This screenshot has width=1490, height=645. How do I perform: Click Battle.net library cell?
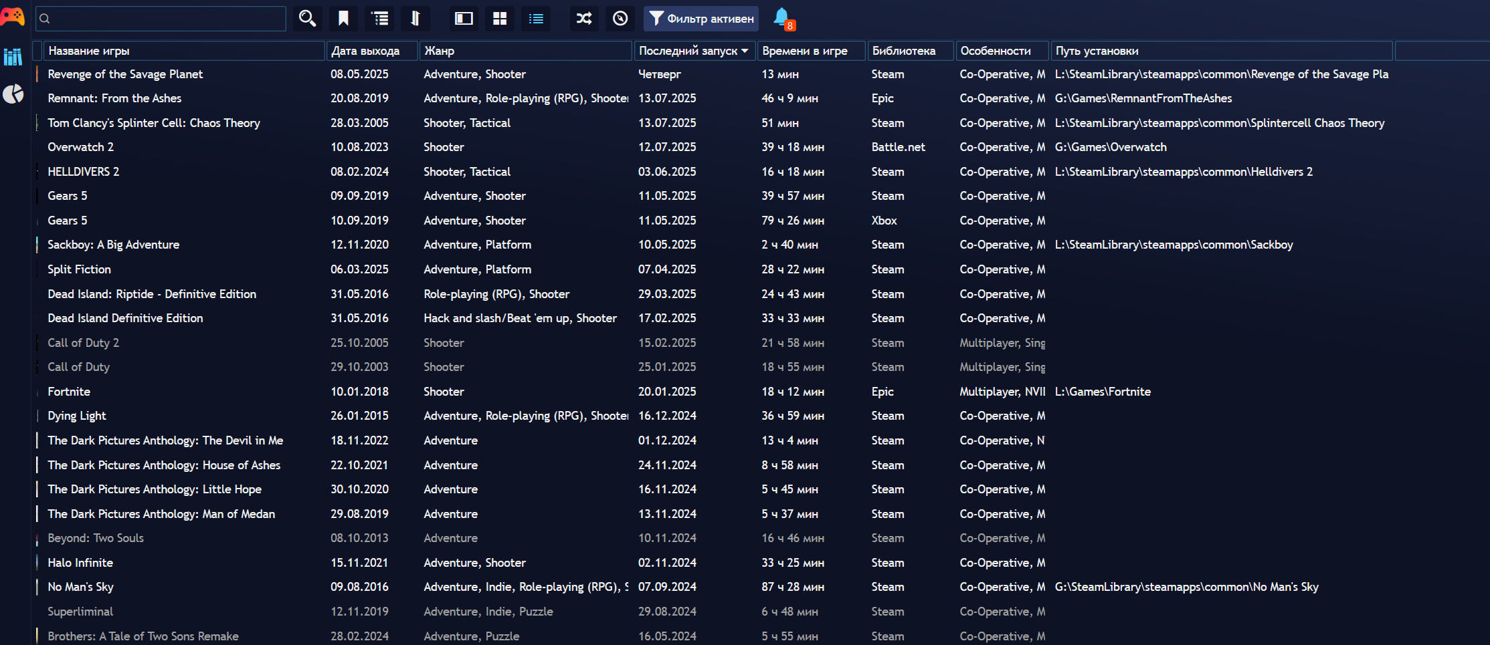tap(898, 147)
